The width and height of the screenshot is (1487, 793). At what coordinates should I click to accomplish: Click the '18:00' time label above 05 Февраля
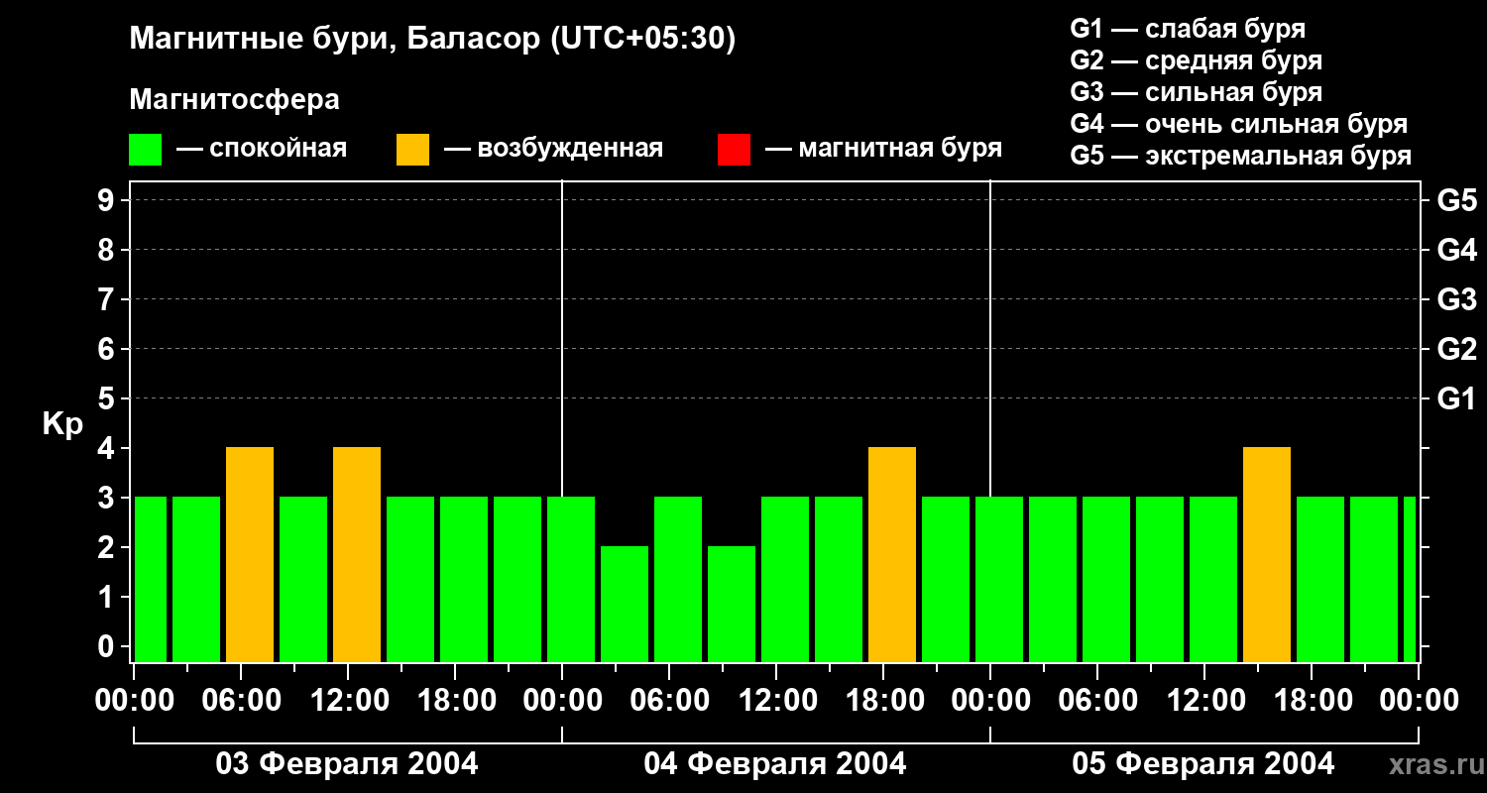tap(1312, 700)
